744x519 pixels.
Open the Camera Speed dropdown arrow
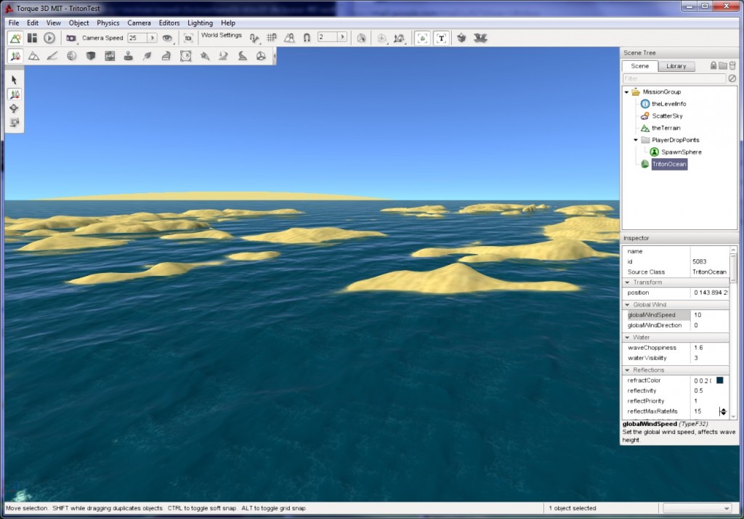(x=153, y=38)
